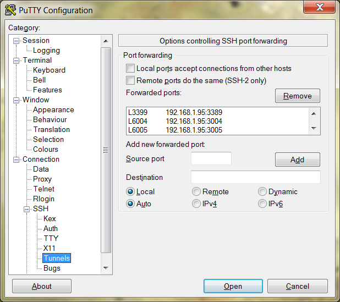Click the category tree scrollbar thumb

coord(106,150)
